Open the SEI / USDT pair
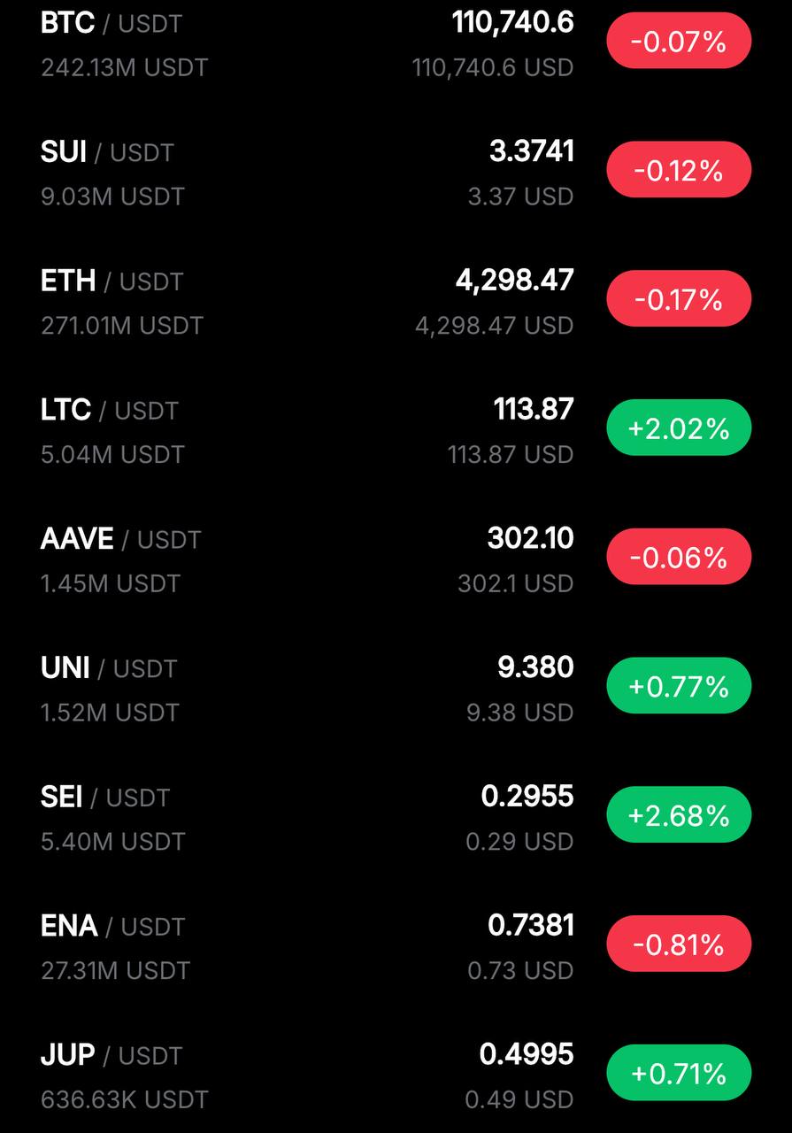 click(x=396, y=817)
